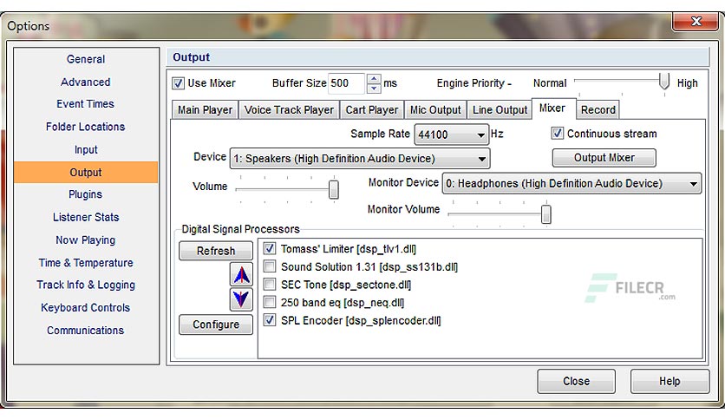Uncheck Tomass' Limiter DSP plugin
The image size is (725, 420).
[x=270, y=248]
